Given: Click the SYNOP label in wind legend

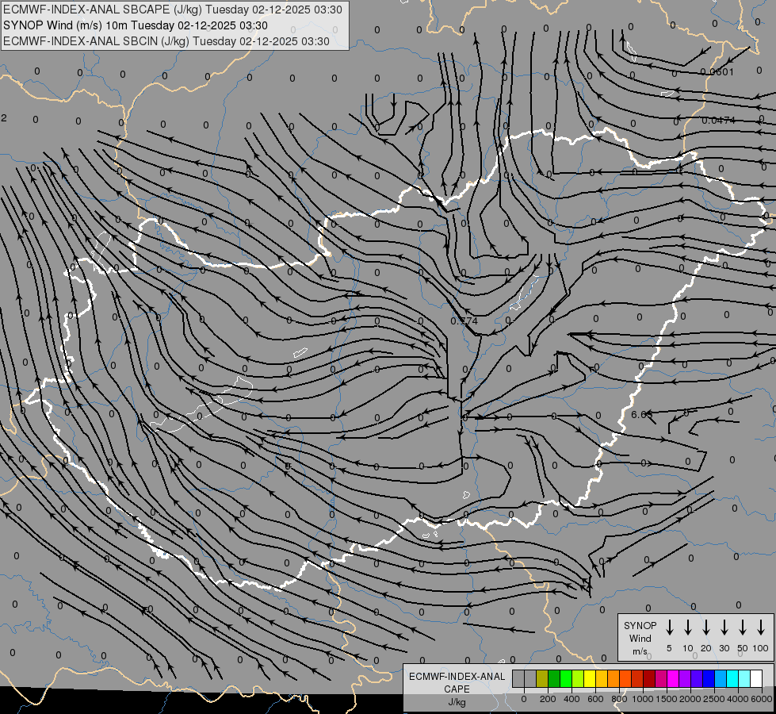Looking at the screenshot, I should (640, 625).
